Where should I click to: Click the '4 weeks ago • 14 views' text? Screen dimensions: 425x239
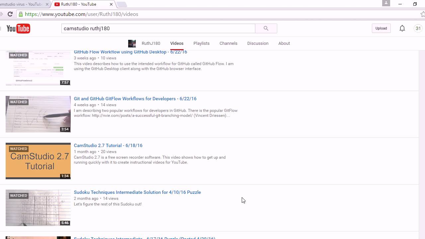pyautogui.click(x=95, y=105)
